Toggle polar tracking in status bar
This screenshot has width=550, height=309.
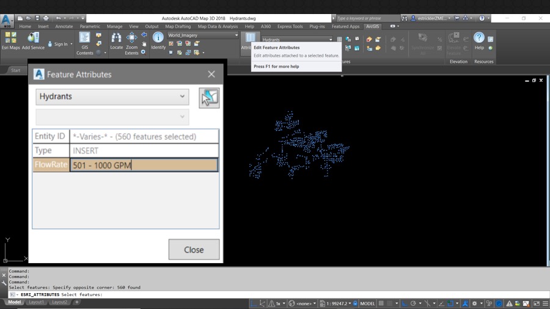point(413,304)
